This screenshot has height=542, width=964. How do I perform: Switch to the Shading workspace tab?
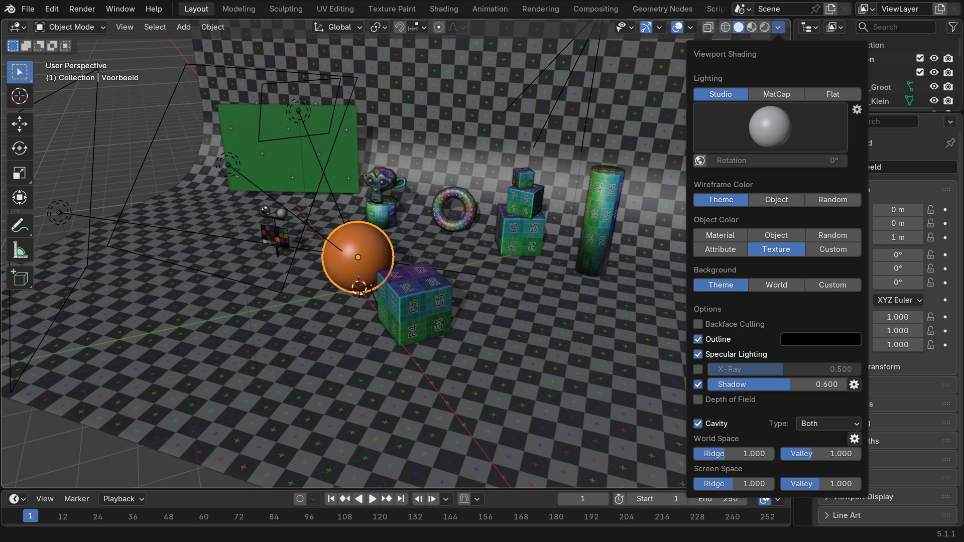click(444, 9)
